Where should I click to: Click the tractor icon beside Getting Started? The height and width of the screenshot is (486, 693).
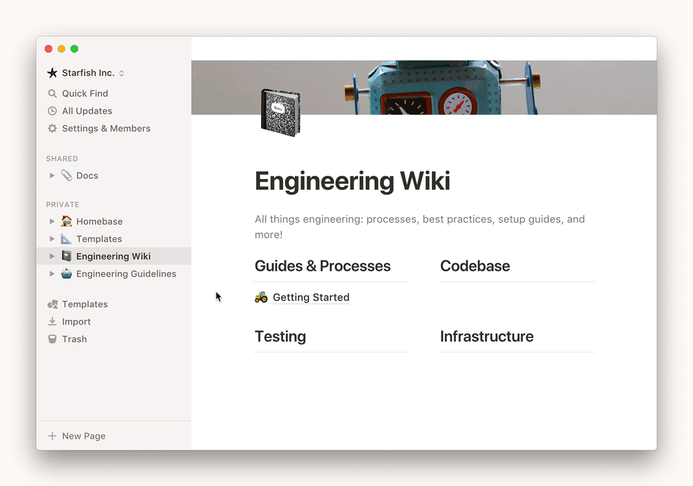(261, 297)
